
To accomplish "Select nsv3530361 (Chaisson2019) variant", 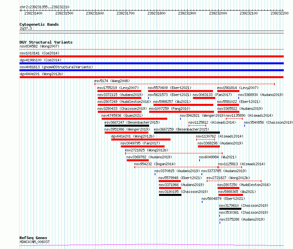I will [x=244, y=212].
